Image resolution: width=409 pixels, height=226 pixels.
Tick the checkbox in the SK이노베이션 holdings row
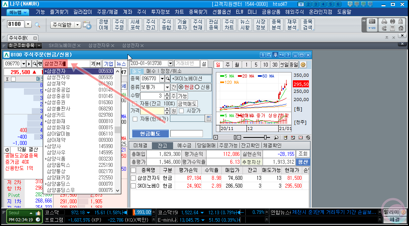click(x=133, y=186)
